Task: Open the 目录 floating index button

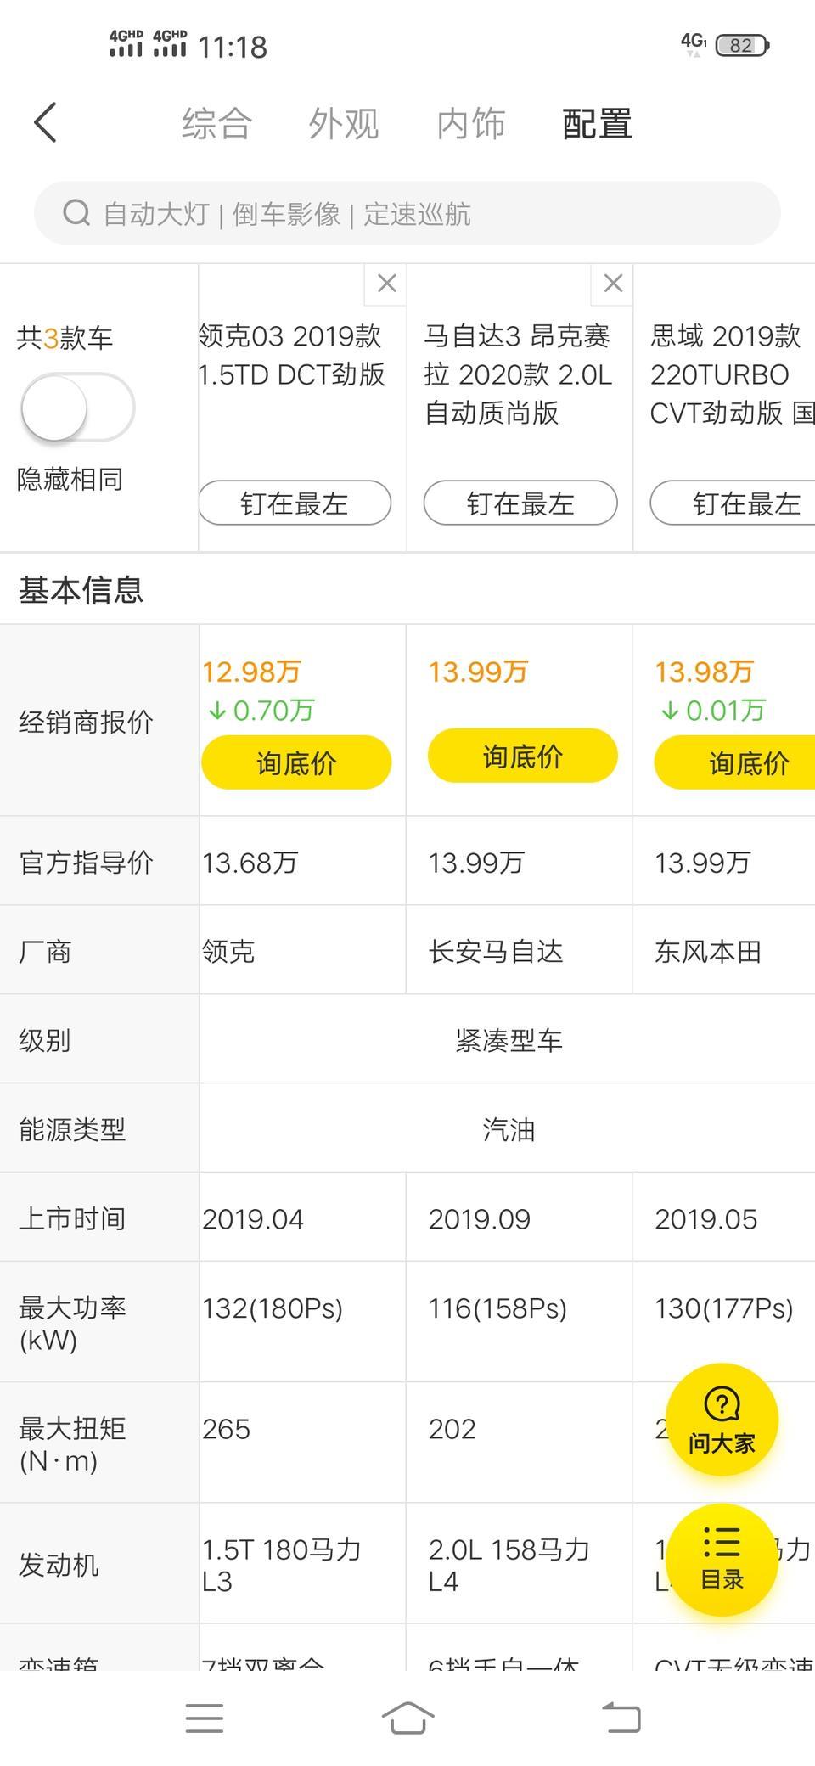Action: [x=722, y=1559]
